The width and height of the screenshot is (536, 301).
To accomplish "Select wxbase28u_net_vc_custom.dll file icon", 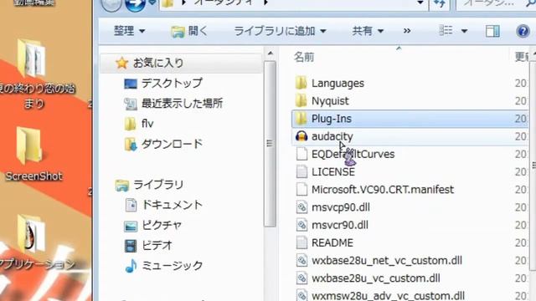I will [x=301, y=260].
